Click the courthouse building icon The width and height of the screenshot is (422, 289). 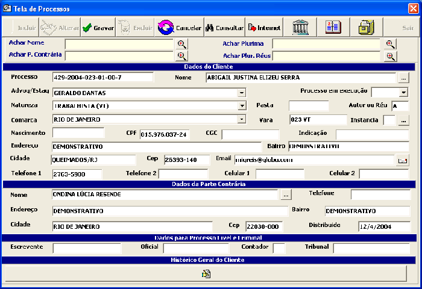point(301,28)
